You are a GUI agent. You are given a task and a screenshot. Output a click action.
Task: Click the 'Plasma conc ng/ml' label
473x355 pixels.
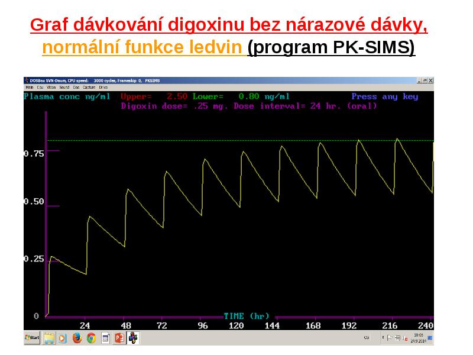click(x=67, y=96)
